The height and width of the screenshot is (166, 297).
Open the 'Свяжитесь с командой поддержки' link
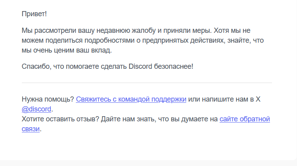tap(131, 99)
